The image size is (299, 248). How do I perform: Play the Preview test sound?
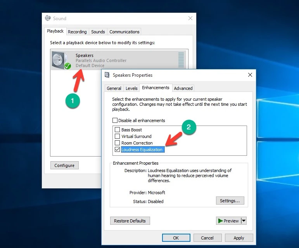[228, 221]
